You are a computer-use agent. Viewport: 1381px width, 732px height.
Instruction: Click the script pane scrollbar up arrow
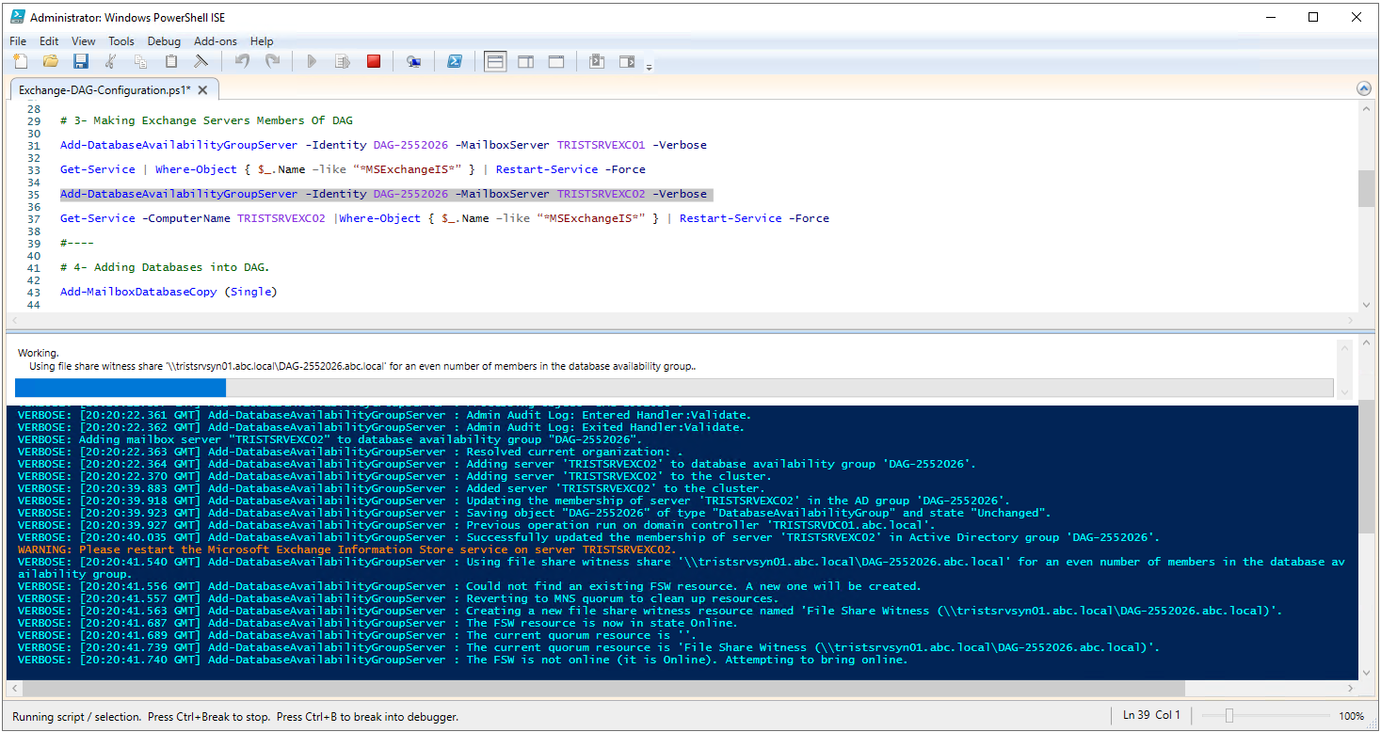click(1366, 109)
